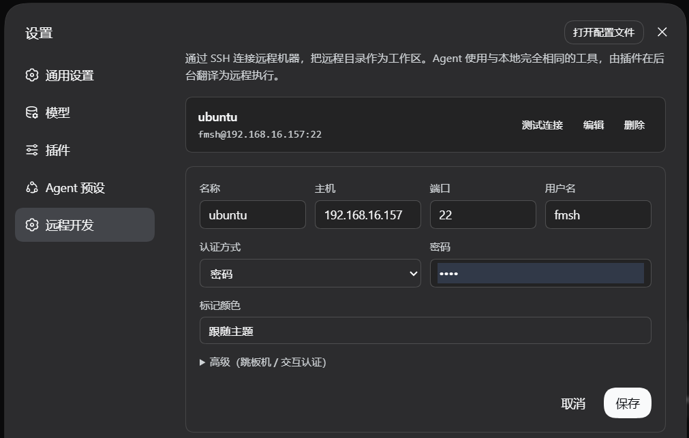Click the sliders icon beside 插件
Viewport: 689px width, 438px height.
tap(31, 151)
